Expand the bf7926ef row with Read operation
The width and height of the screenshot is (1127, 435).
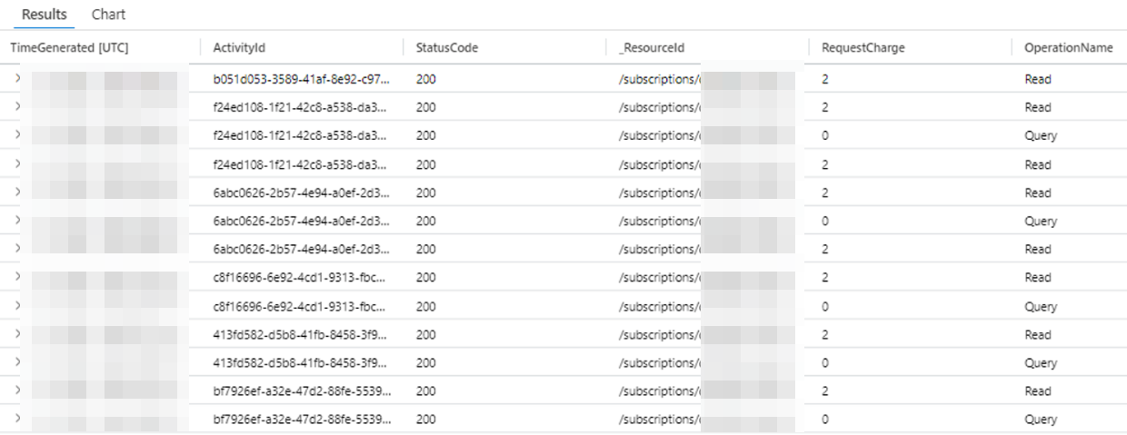(16, 391)
